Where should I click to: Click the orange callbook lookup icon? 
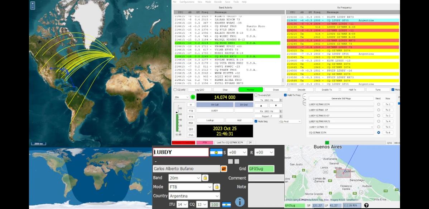[x=224, y=168]
